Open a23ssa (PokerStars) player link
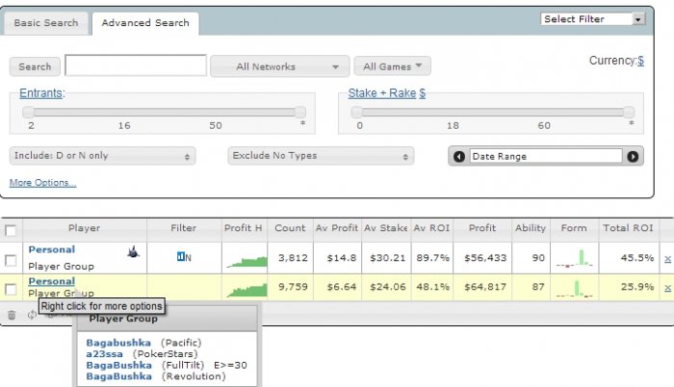674x387 pixels. point(104,354)
